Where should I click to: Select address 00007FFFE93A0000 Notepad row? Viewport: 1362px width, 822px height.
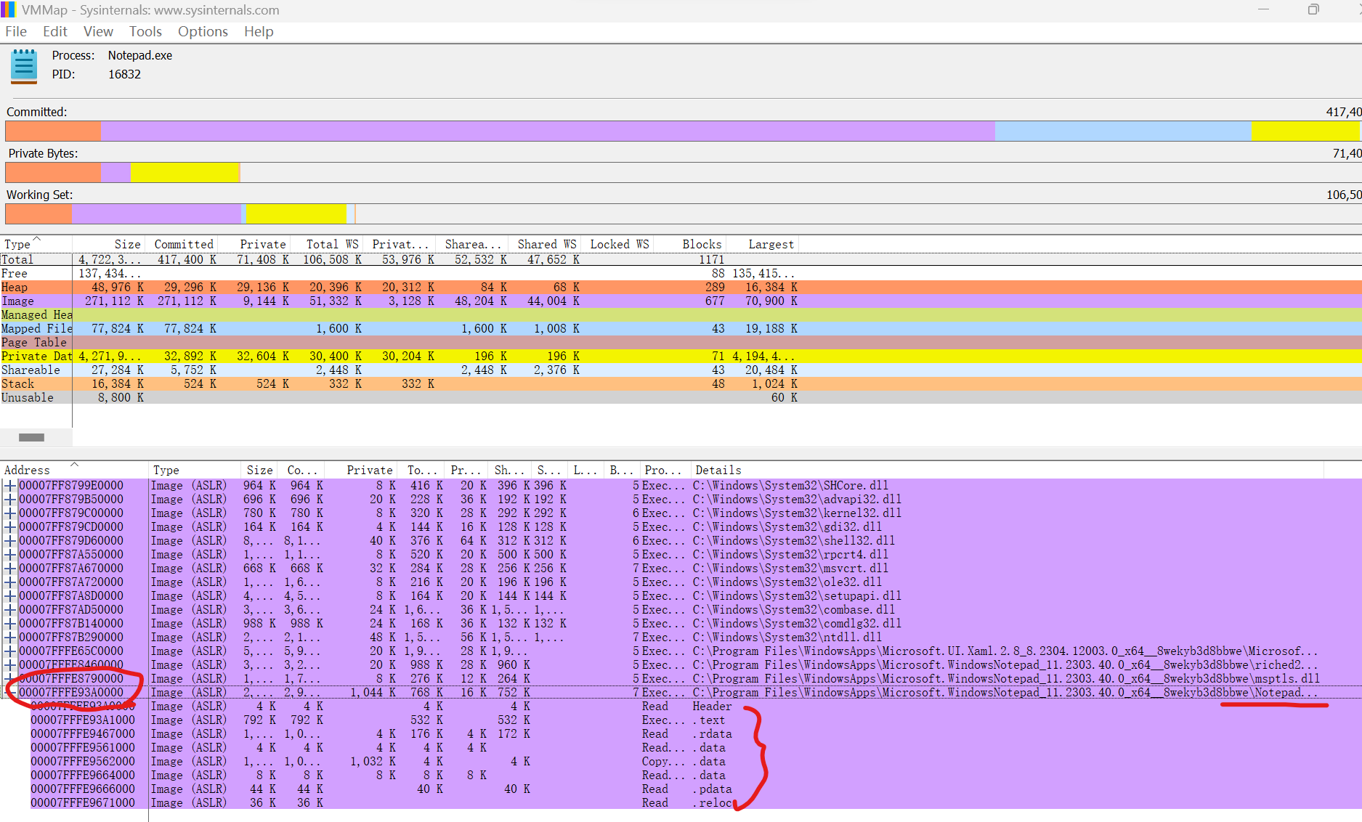pos(681,692)
